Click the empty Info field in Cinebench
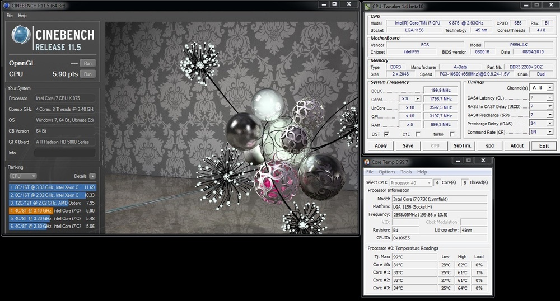Screen dimensions: 560x301 (65, 153)
